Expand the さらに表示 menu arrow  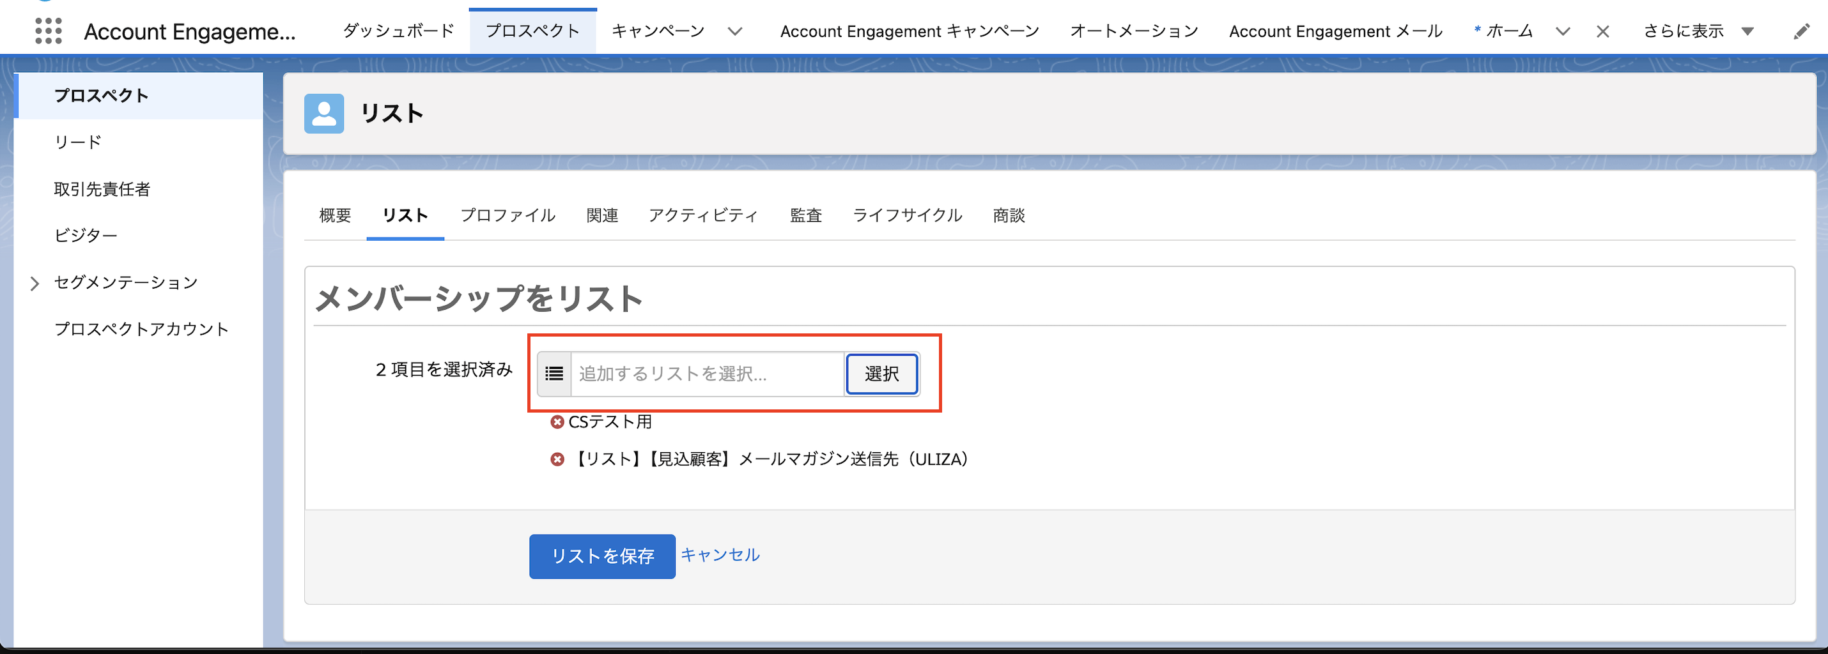pos(1748,32)
